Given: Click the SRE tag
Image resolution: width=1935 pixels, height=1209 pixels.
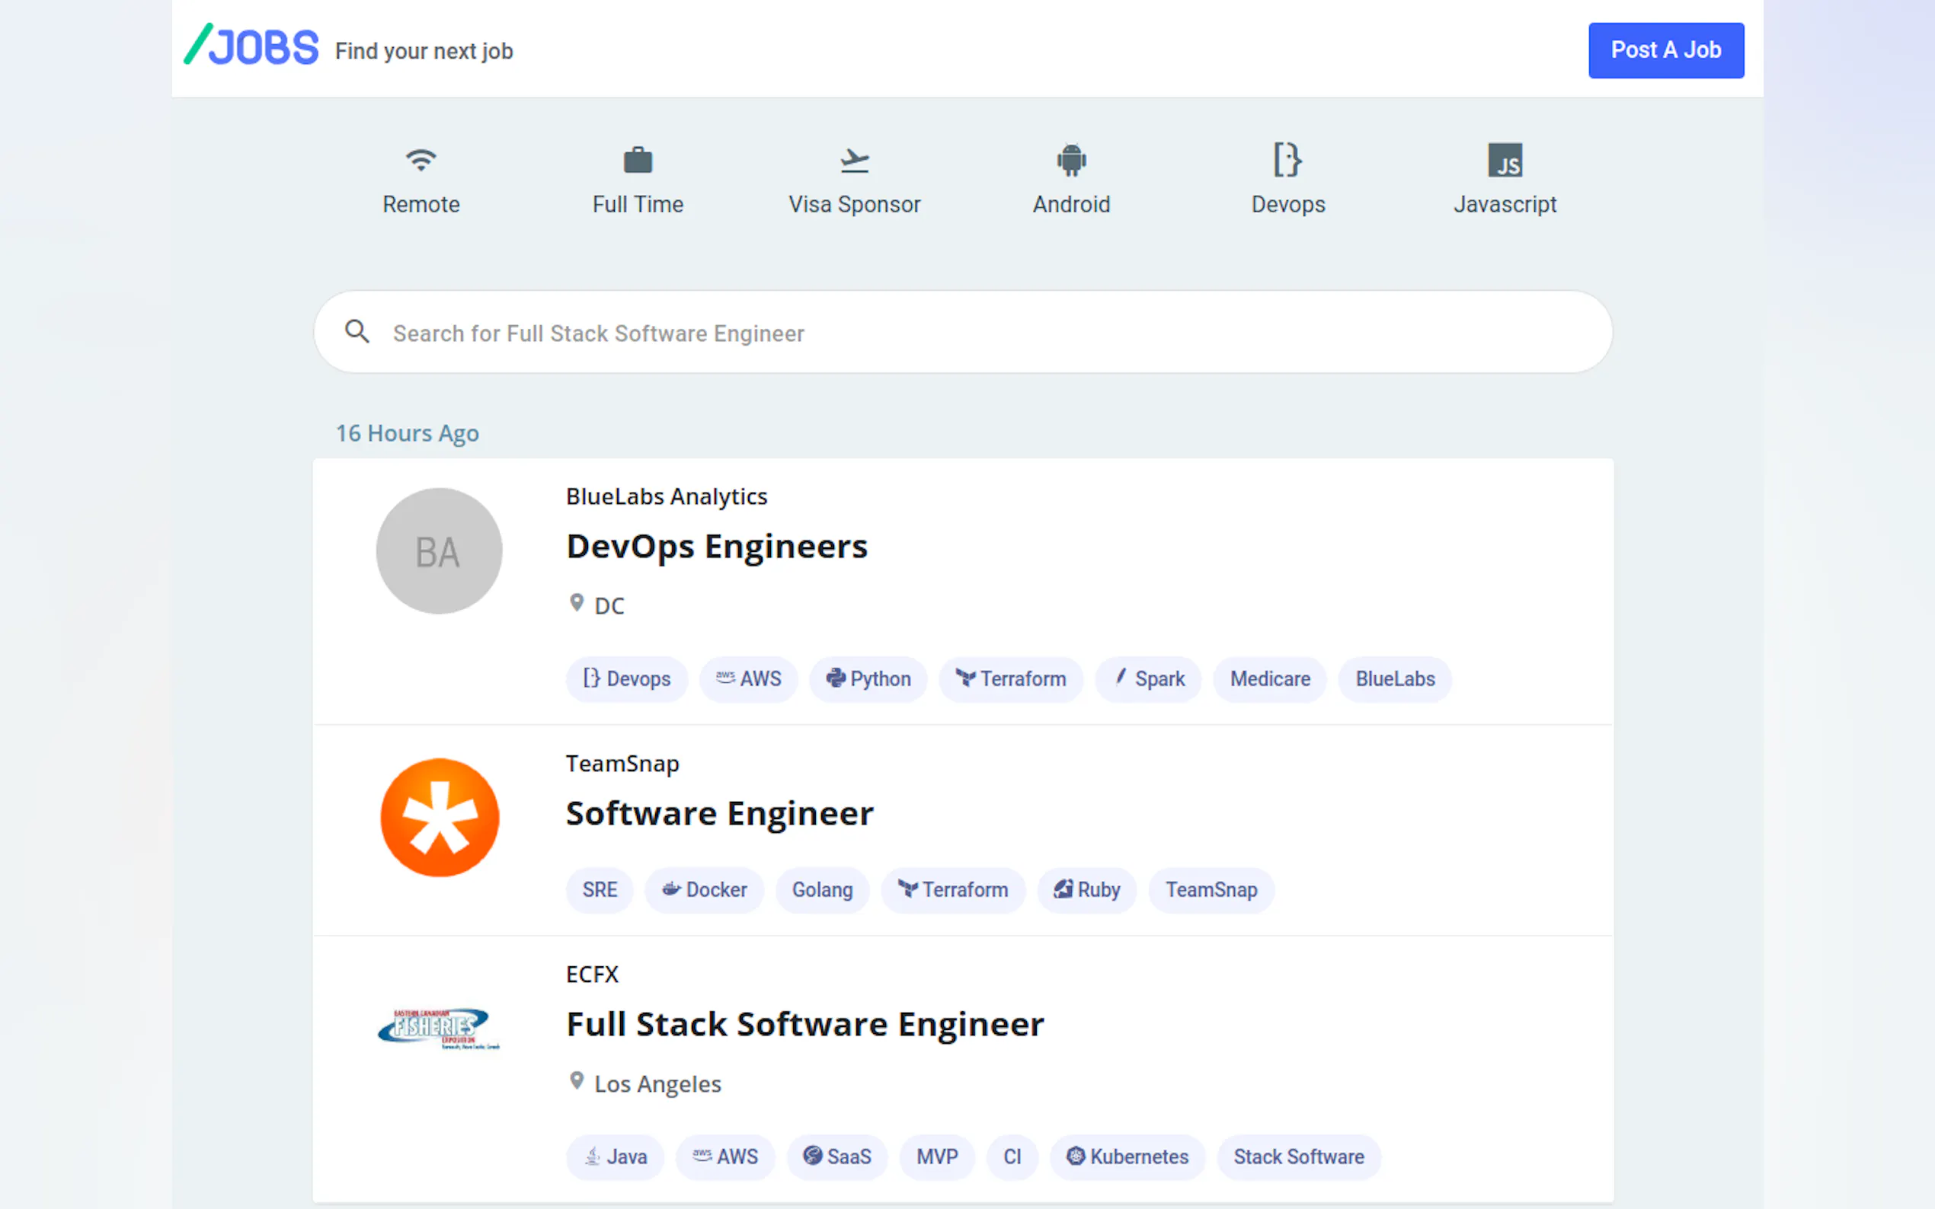Looking at the screenshot, I should click(x=599, y=890).
